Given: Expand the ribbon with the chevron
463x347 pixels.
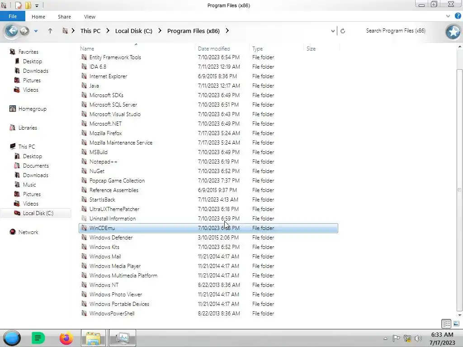Looking at the screenshot, I should tap(448, 16).
